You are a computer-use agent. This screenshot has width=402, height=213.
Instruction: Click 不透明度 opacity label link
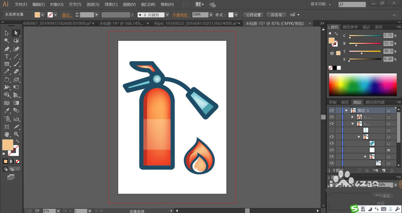[181, 15]
